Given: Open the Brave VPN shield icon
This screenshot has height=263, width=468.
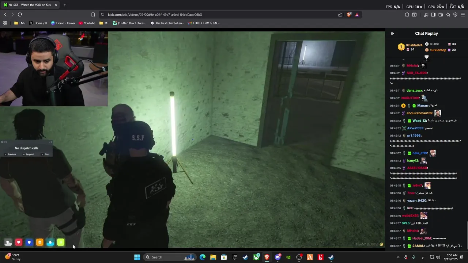Looking at the screenshot, I should [455, 15].
